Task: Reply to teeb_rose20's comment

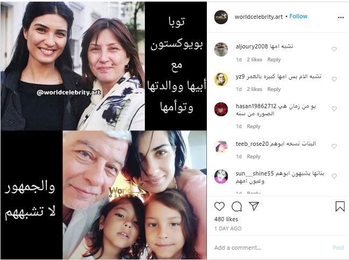Action: coord(254,157)
